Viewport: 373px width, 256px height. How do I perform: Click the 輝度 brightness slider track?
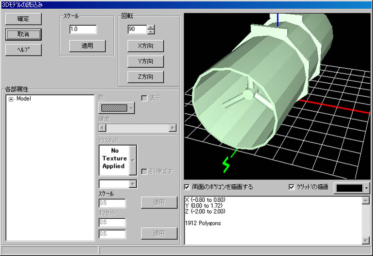pos(137,128)
